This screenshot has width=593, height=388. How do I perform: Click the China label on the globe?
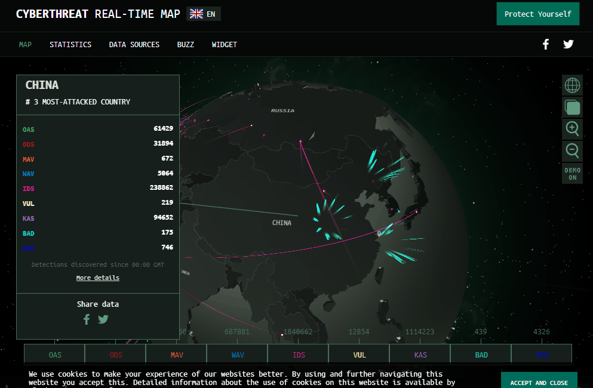[x=282, y=223]
